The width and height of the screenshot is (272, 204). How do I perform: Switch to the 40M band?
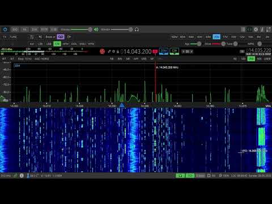[x=199, y=37]
